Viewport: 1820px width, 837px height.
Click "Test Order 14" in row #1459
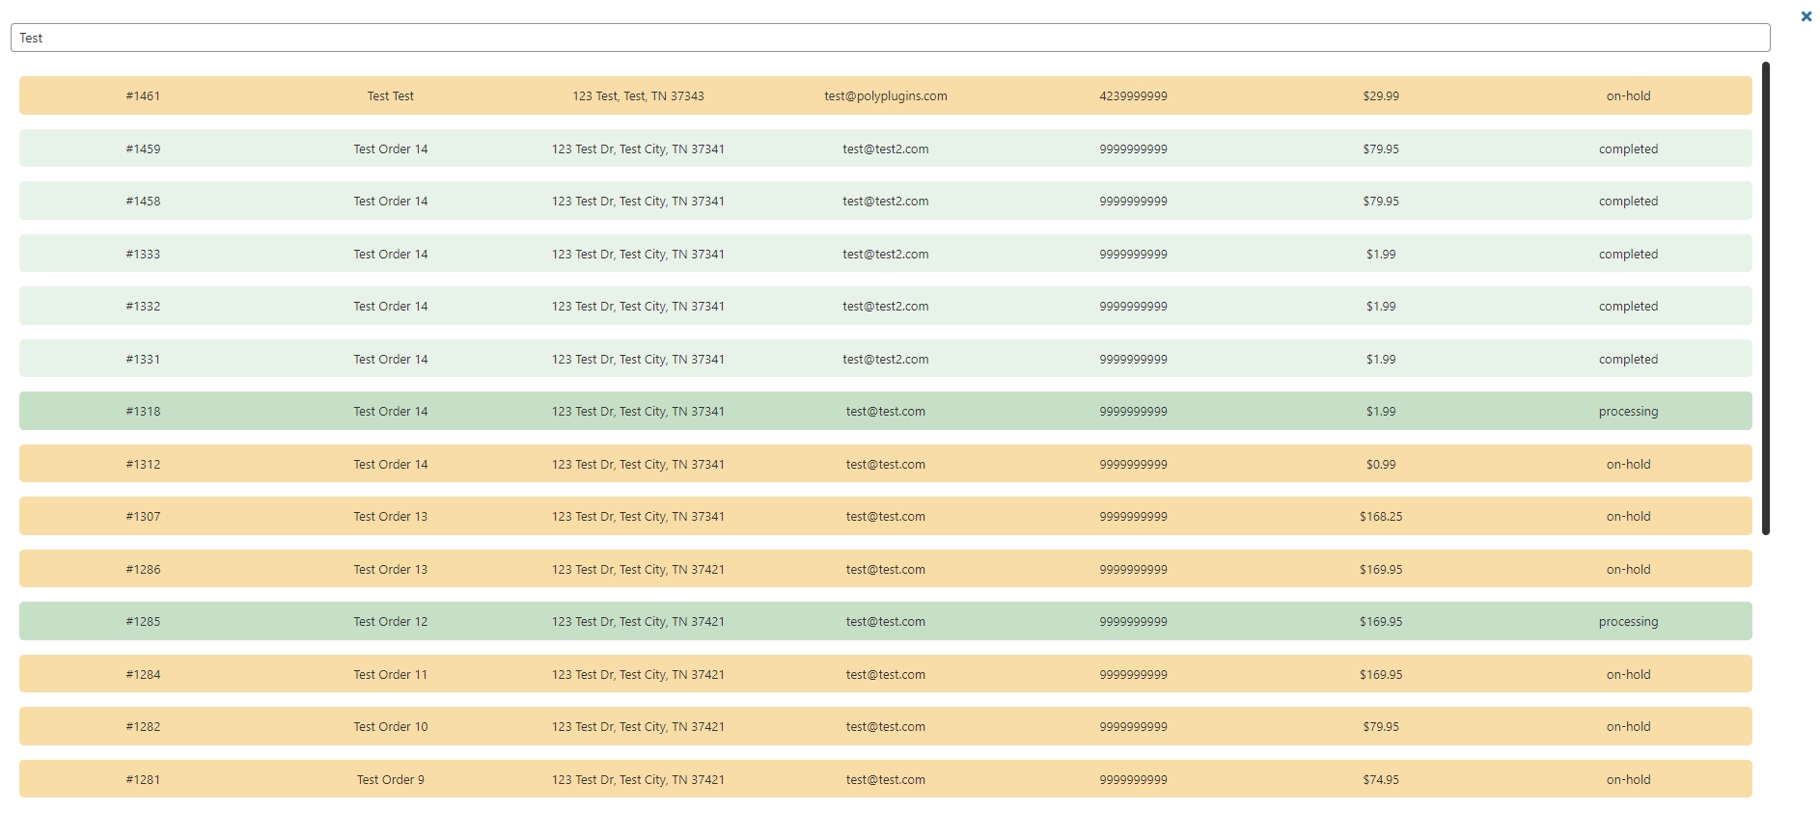(391, 148)
